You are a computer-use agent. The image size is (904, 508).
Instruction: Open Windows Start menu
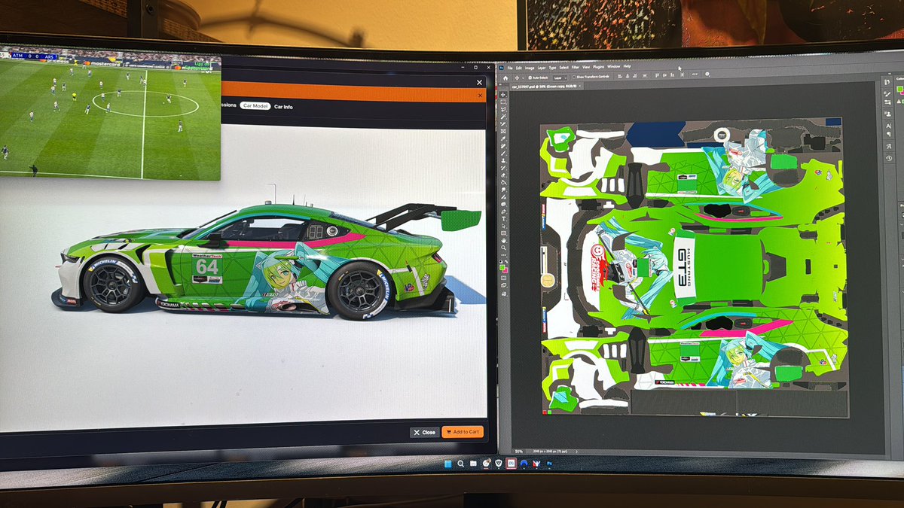click(448, 464)
